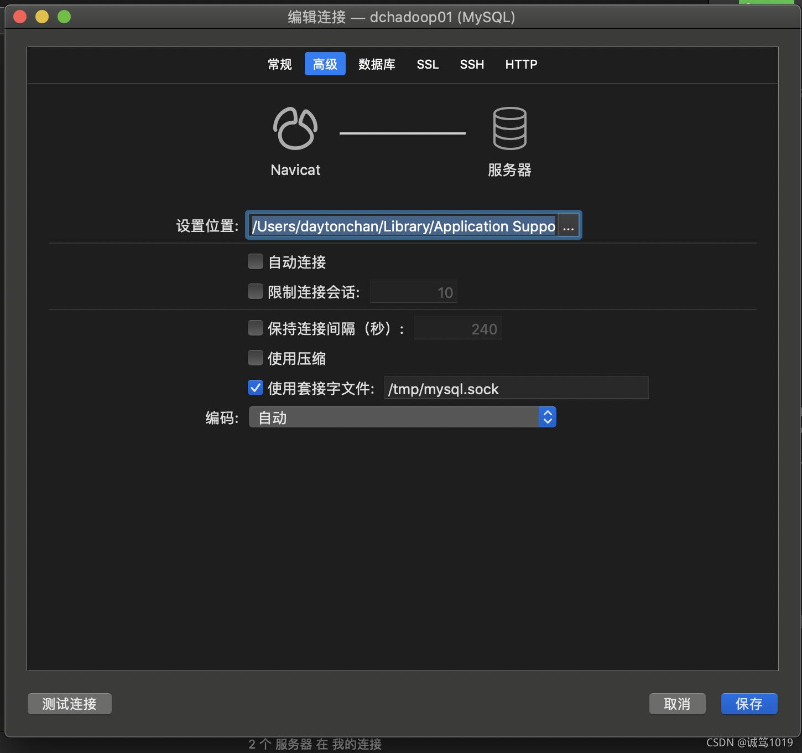Check the 保持连接间隔 (秒) option
Image resolution: width=802 pixels, height=753 pixels.
[x=256, y=328]
